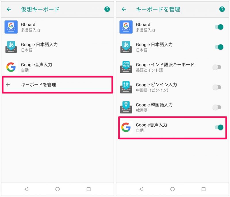Select Google 日本語入力 label in キーボードを管理 list

tap(154, 45)
